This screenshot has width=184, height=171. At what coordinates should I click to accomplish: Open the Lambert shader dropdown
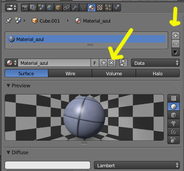[x=137, y=166]
